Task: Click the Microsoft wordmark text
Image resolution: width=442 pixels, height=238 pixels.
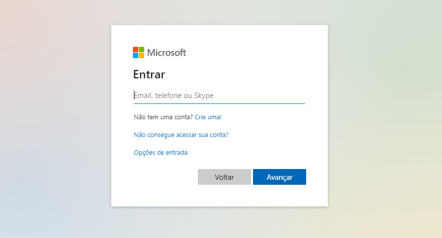Action: click(166, 53)
